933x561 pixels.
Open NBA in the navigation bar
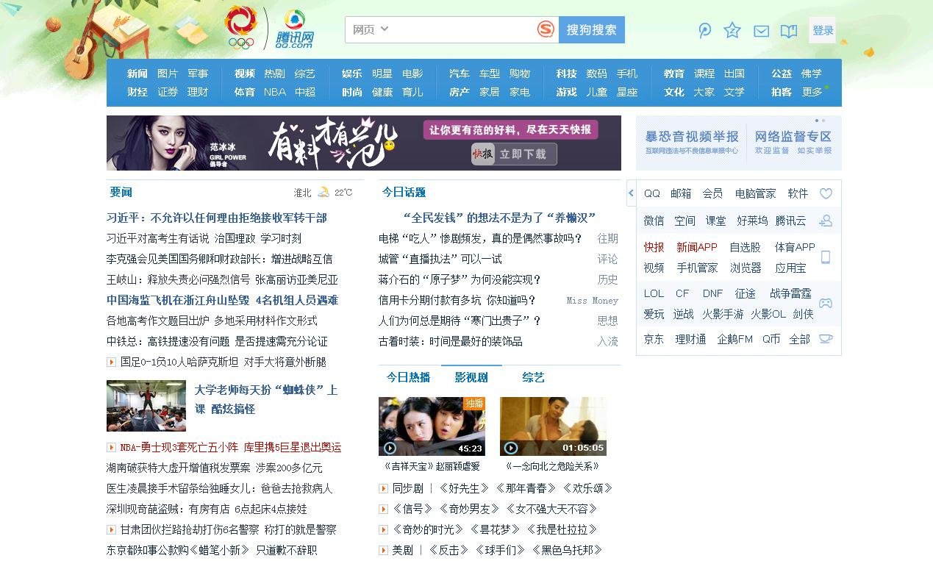click(x=275, y=92)
